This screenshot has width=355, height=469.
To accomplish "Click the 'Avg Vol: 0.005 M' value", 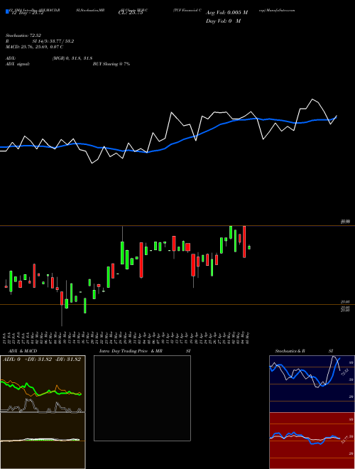I will (226, 13).
